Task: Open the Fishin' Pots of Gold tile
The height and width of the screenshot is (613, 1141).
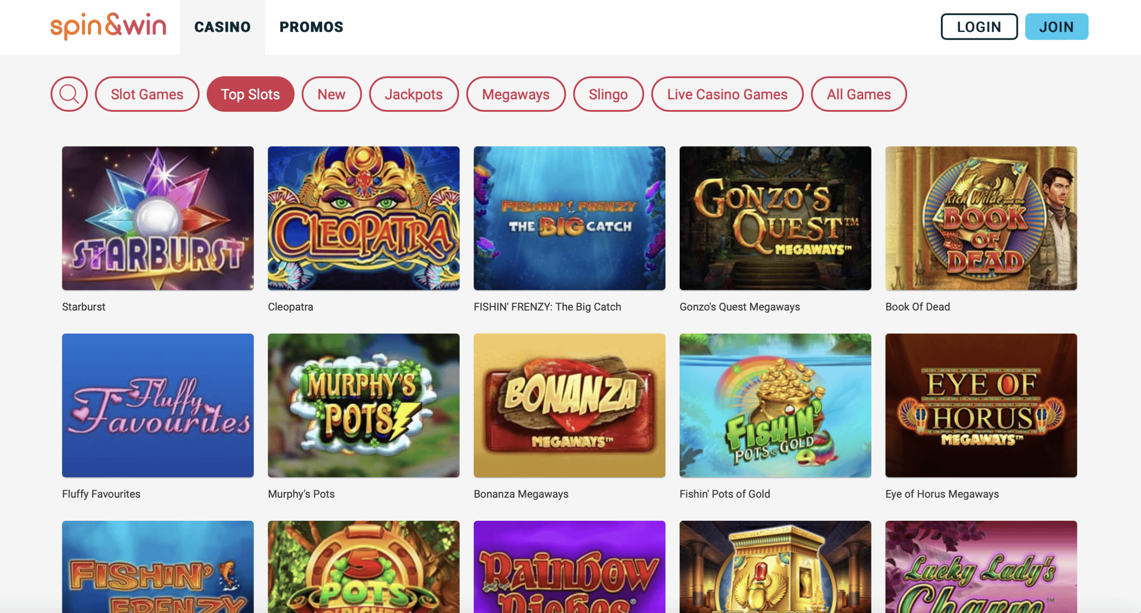Action: tap(776, 405)
